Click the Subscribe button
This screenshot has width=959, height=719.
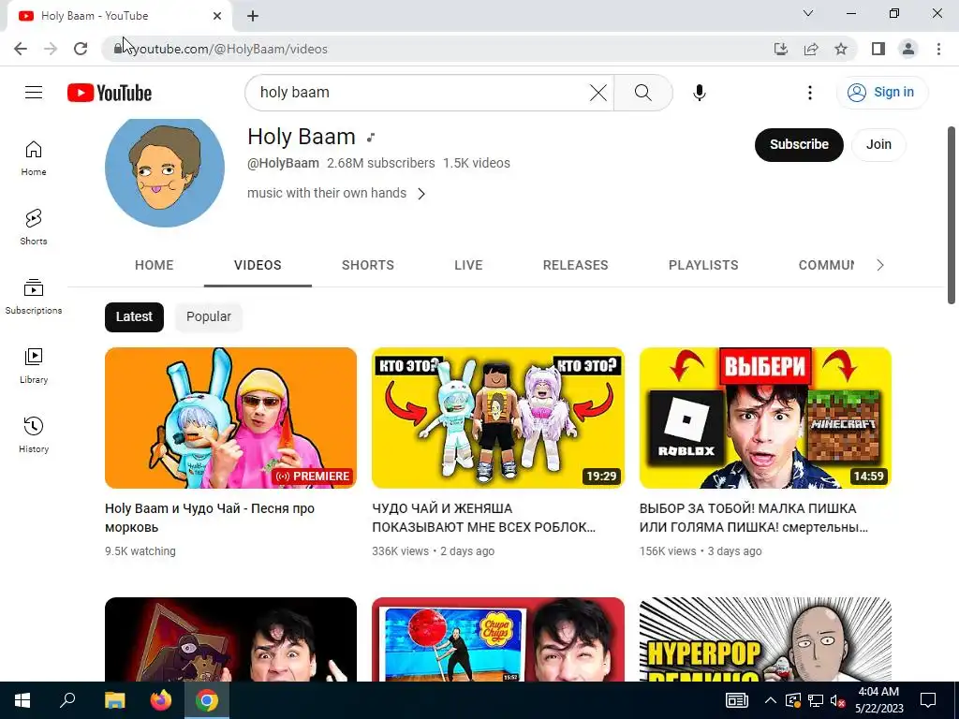[799, 145]
